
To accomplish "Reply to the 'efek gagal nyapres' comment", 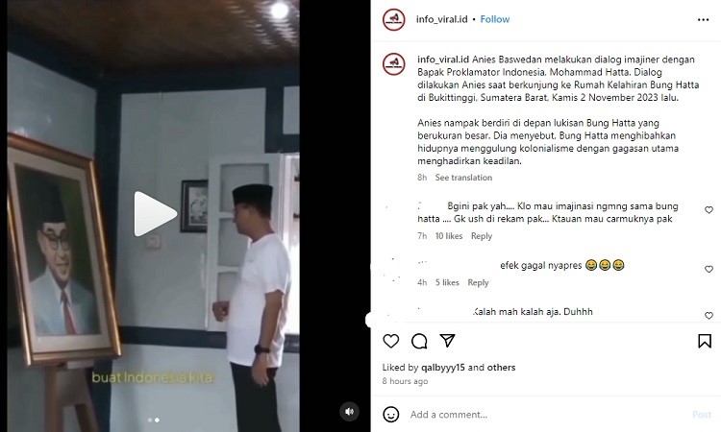I will [478, 282].
